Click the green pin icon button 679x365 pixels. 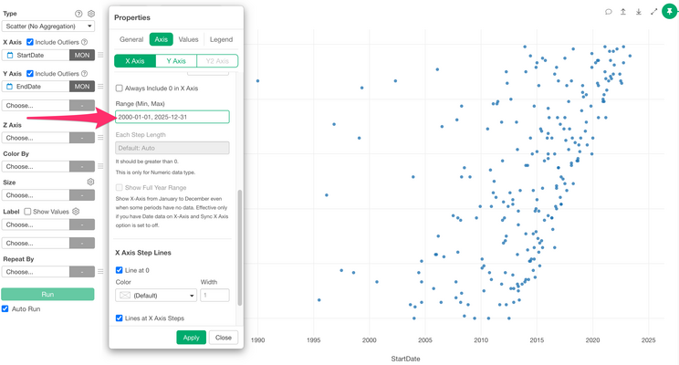tap(670, 12)
